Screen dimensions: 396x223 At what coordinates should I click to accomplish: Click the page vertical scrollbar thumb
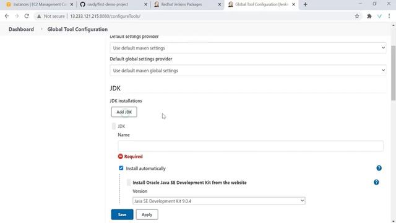point(394,73)
